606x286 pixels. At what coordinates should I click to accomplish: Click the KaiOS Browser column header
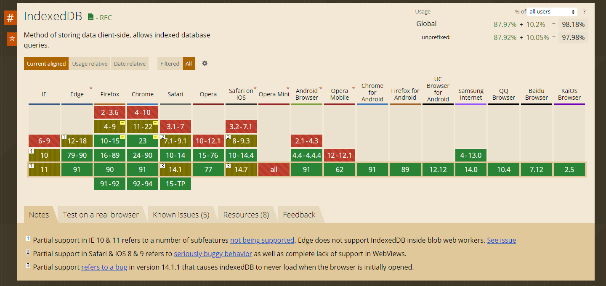pyautogui.click(x=569, y=94)
